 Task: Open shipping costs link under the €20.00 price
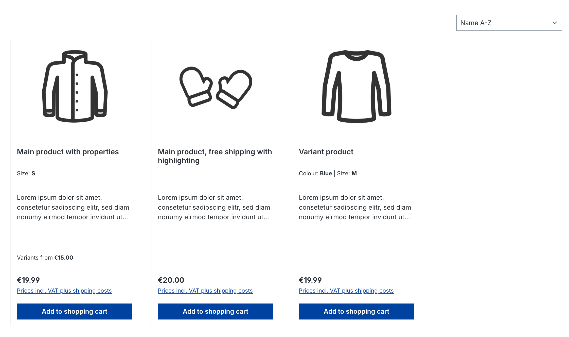click(205, 291)
